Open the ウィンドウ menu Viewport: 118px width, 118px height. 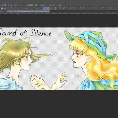click(52, 5)
